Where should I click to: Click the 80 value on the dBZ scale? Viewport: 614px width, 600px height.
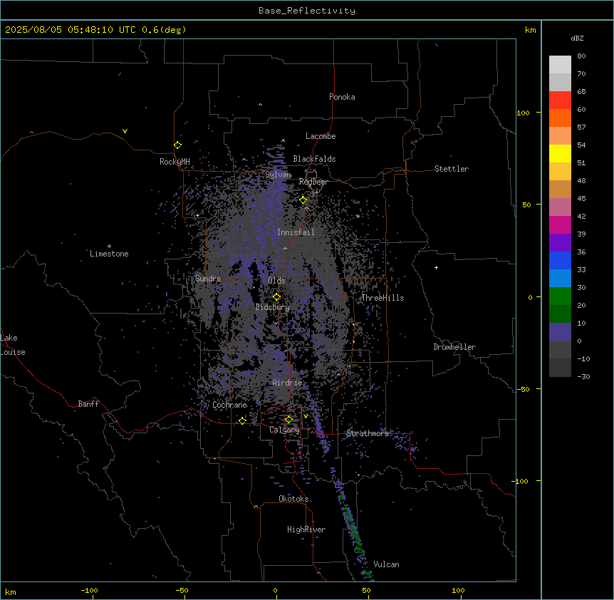(581, 56)
